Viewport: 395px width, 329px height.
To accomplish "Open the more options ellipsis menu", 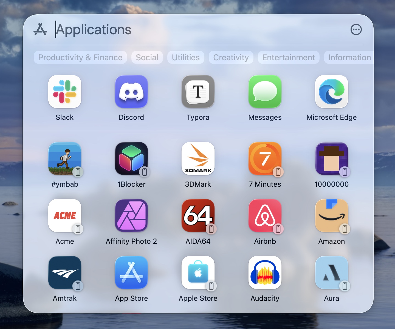I will (356, 30).
